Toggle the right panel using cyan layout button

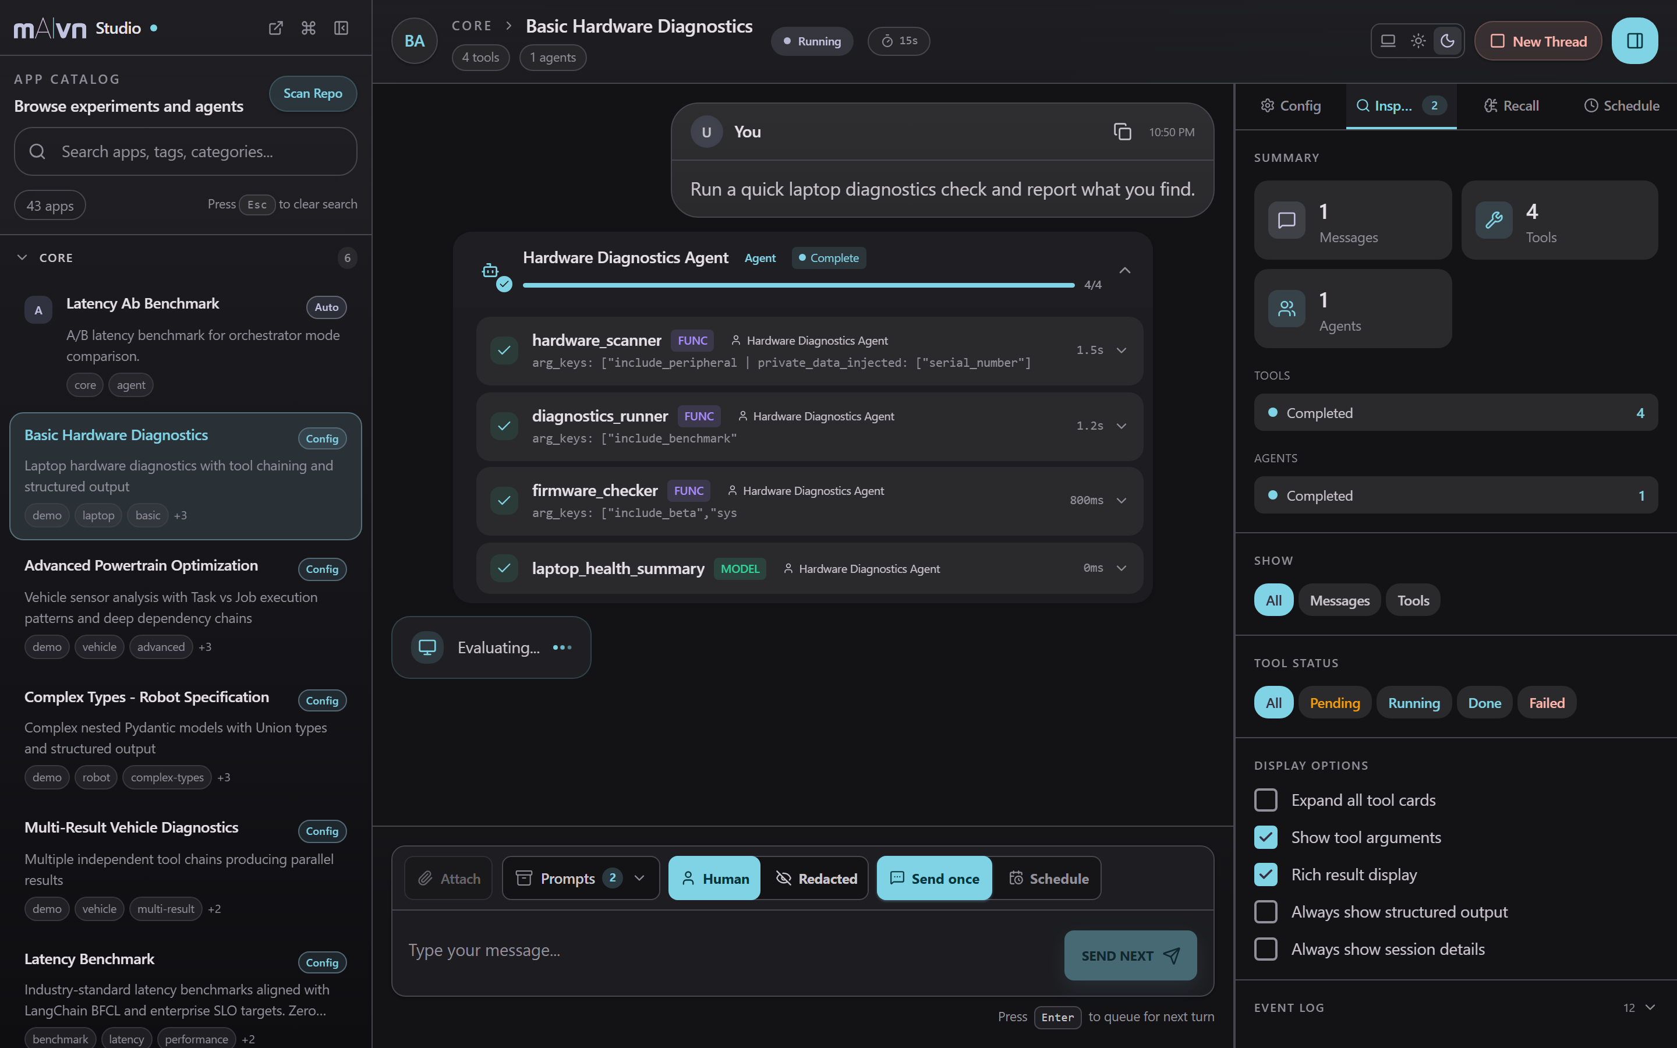tap(1634, 41)
